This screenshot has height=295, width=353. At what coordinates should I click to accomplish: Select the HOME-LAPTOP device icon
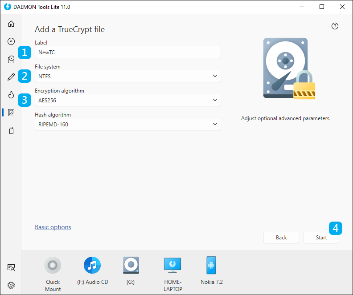point(172,265)
